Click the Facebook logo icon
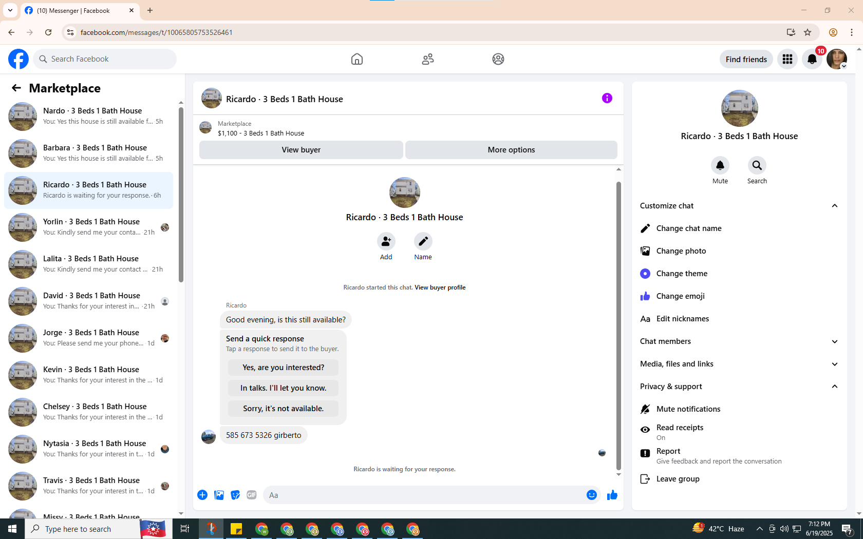 point(18,59)
